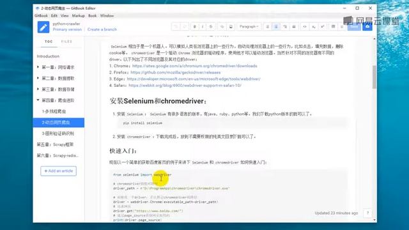
Task: Insert an image from the toolbar
Action: tap(231, 27)
